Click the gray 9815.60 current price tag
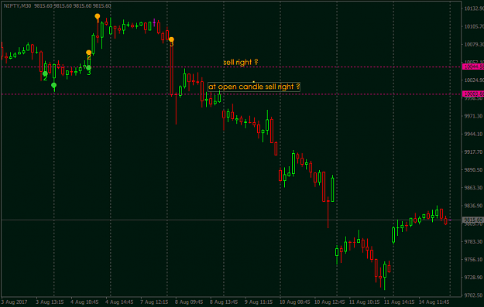This screenshot has width=484, height=307. 473,220
